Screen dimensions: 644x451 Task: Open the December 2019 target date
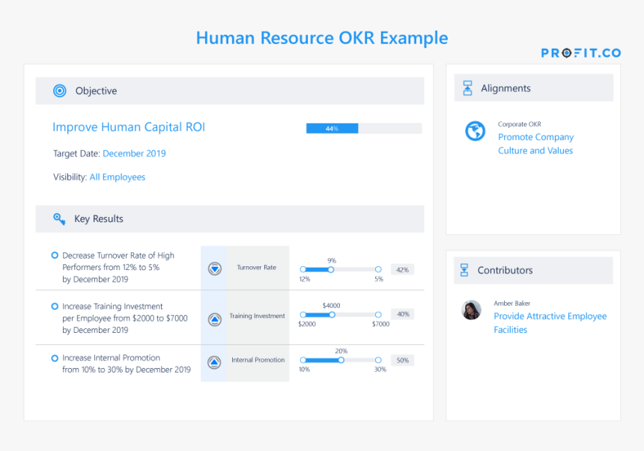tap(134, 153)
